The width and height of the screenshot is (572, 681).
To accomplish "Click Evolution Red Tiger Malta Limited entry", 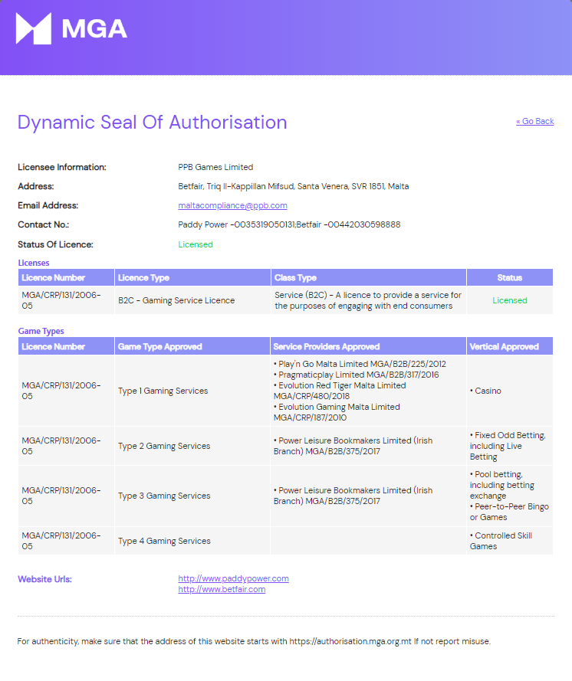I will (x=340, y=391).
